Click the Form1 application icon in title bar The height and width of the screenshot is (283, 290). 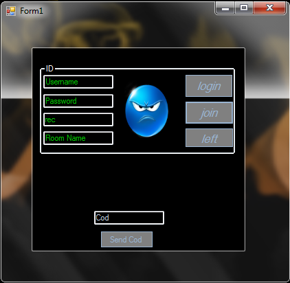coord(11,11)
